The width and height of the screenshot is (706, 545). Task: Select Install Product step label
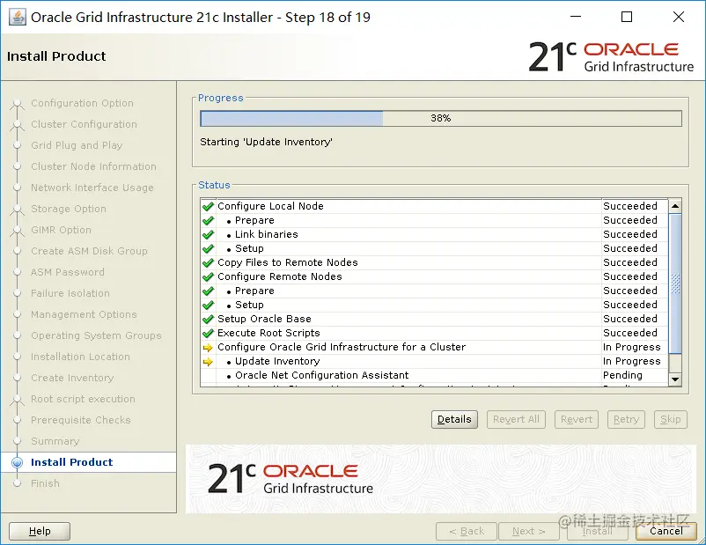click(x=71, y=462)
